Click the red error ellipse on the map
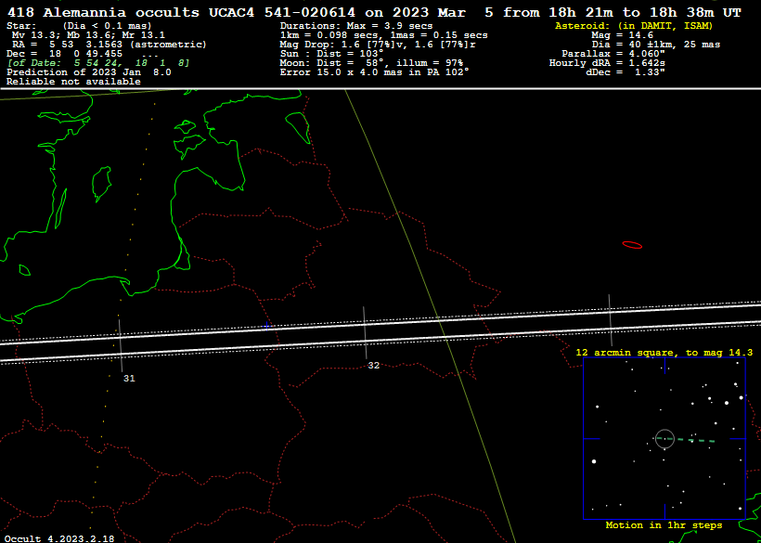 pyautogui.click(x=632, y=245)
